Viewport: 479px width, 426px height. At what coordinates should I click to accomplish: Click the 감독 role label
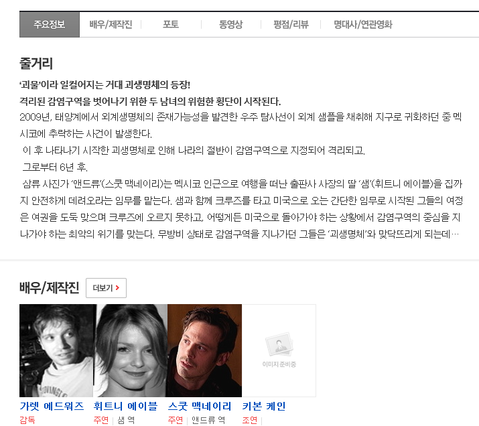coord(27,420)
